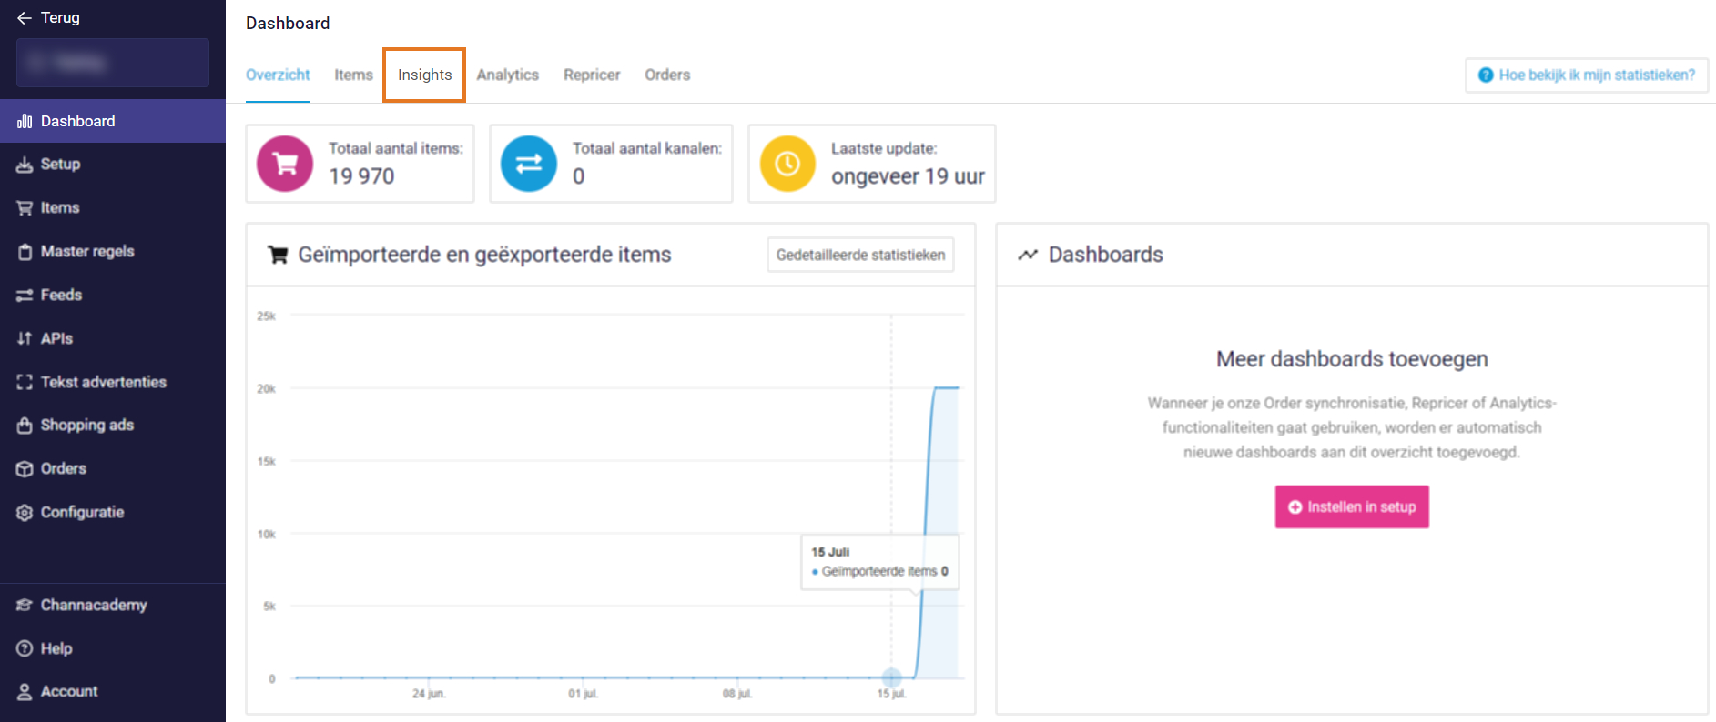This screenshot has width=1716, height=722.
Task: Click the 15 Juli tooltip on the chart
Action: (879, 562)
